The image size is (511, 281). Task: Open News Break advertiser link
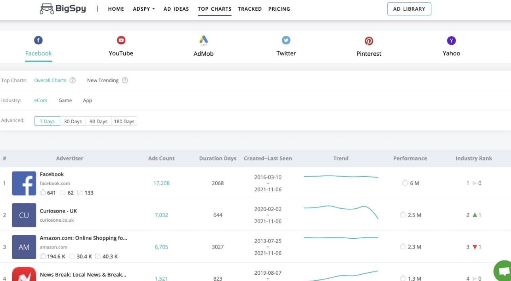coord(83,275)
